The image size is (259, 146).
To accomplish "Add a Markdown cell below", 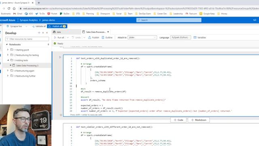I will [x=199, y=120].
